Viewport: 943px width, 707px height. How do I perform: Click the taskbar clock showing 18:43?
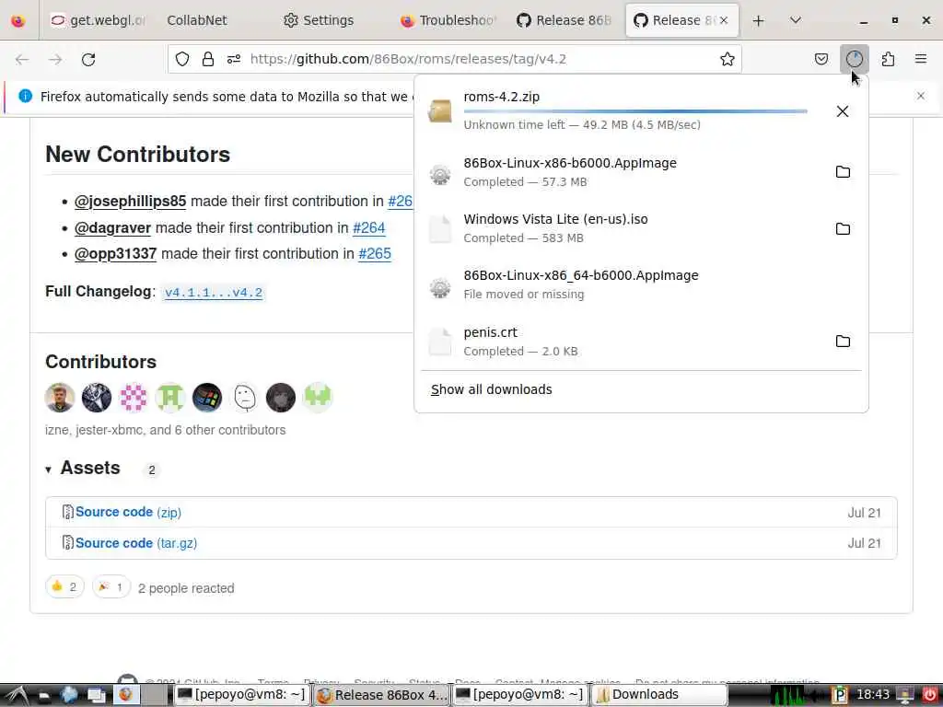pos(873,695)
